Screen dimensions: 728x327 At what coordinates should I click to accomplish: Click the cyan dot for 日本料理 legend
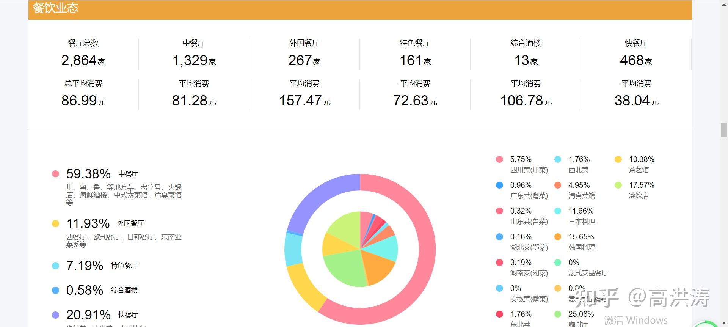coord(558,211)
